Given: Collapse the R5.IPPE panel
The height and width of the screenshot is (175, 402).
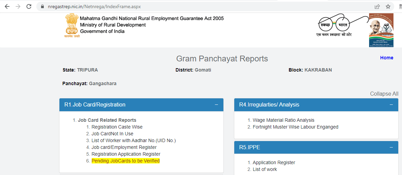Looking at the screenshot, I should tap(391, 147).
